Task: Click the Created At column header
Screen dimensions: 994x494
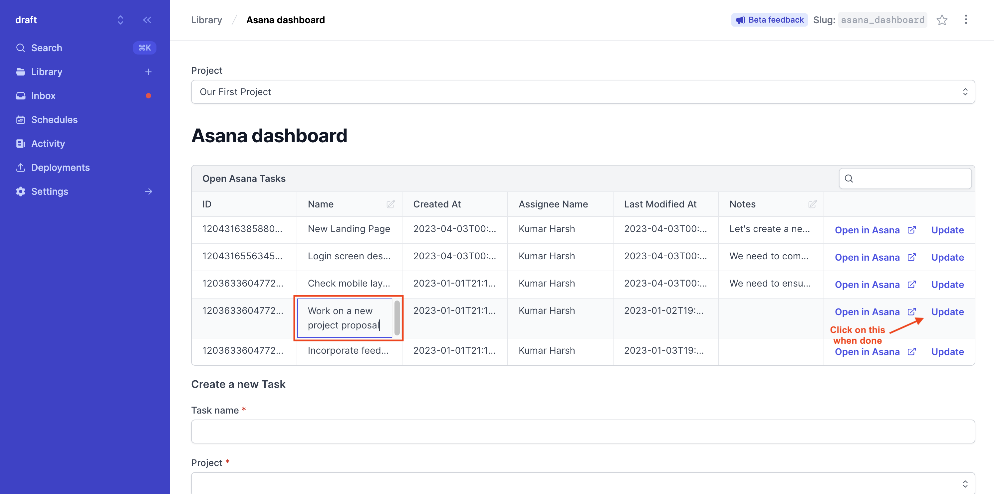Action: [454, 204]
